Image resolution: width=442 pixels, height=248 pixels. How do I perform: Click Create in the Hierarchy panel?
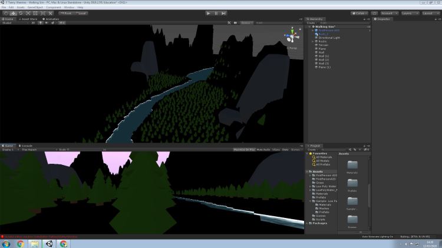(x=312, y=23)
